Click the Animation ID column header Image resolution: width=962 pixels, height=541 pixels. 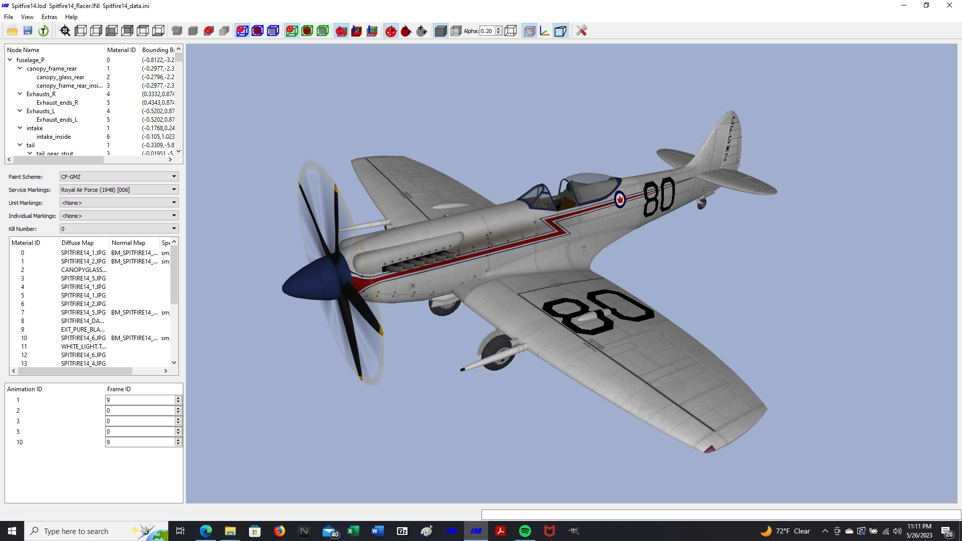(x=55, y=389)
